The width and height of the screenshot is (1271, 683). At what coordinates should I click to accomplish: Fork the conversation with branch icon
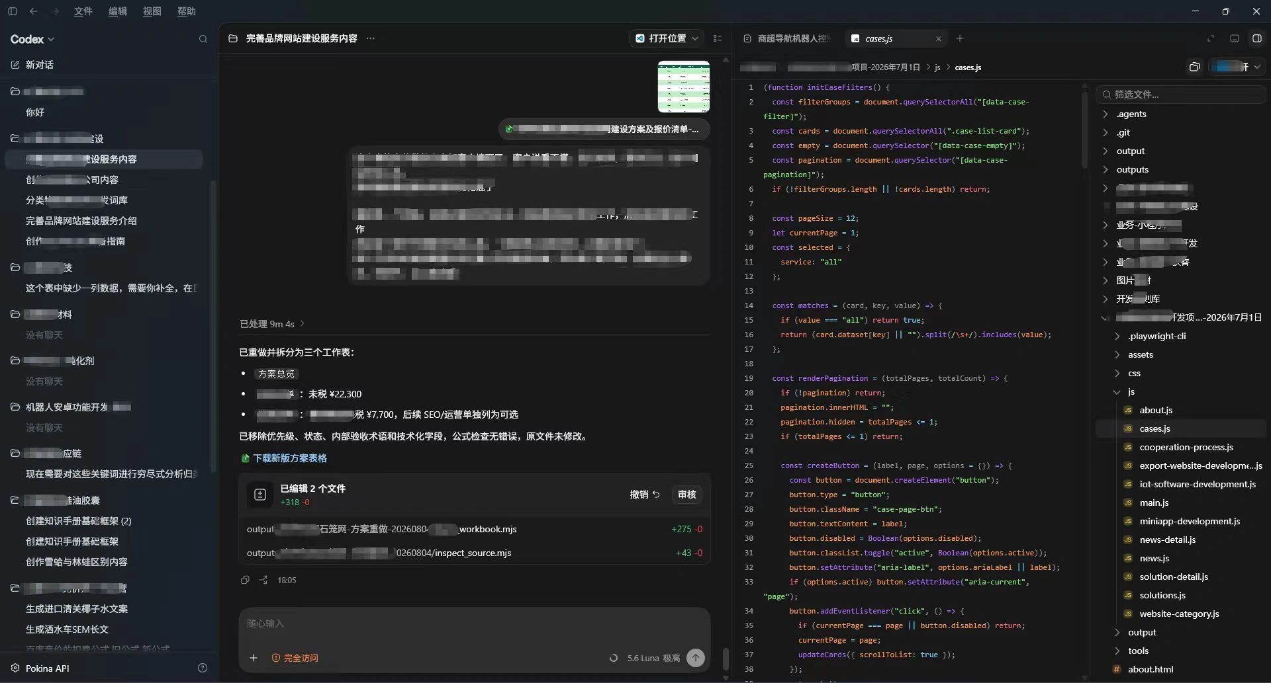263,580
